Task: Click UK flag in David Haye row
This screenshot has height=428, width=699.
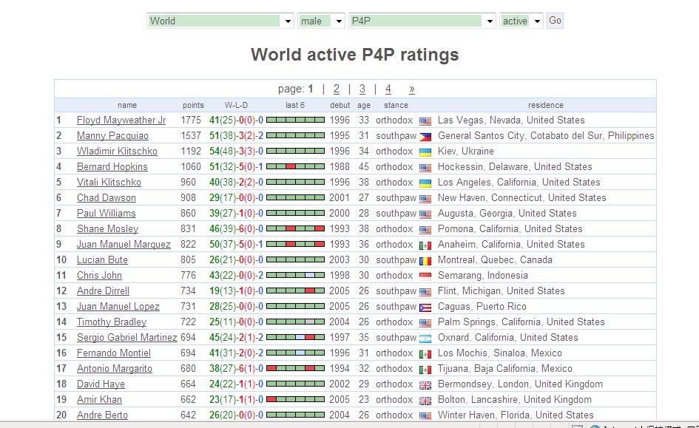Action: click(x=425, y=385)
